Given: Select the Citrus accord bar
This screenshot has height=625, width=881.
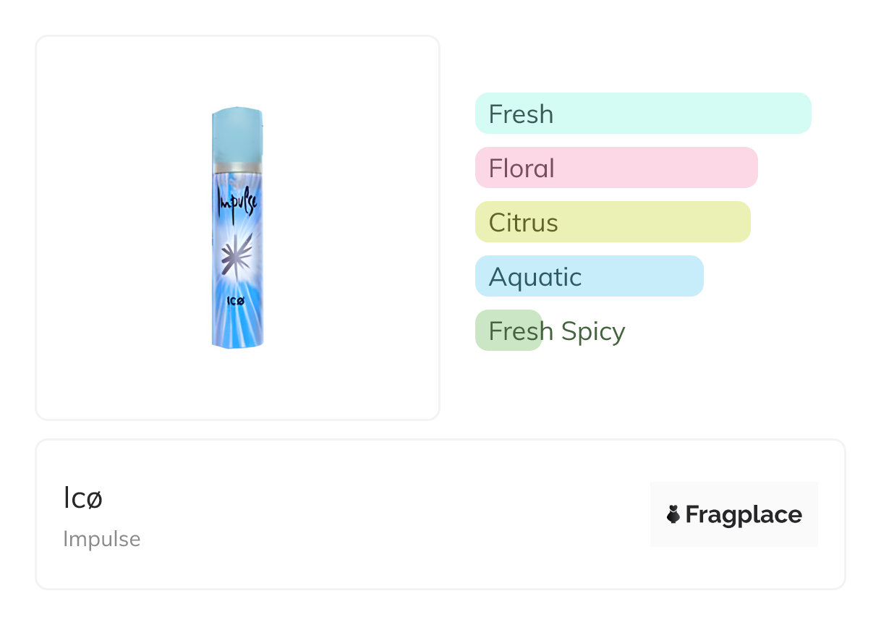Looking at the screenshot, I should [x=613, y=222].
